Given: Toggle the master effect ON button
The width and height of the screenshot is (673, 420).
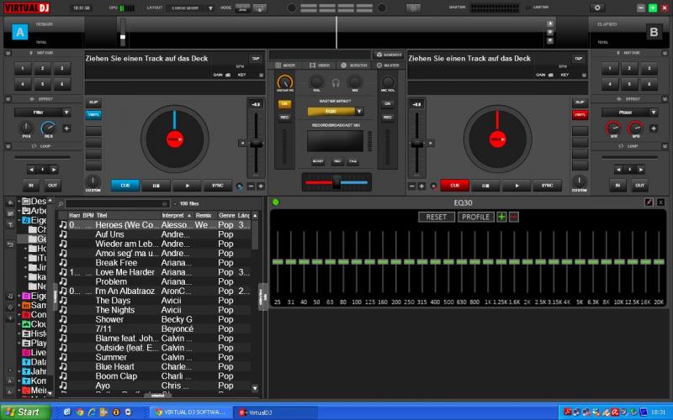Looking at the screenshot, I should click(x=284, y=104).
